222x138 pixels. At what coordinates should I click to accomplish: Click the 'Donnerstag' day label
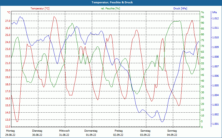click(x=91, y=131)
